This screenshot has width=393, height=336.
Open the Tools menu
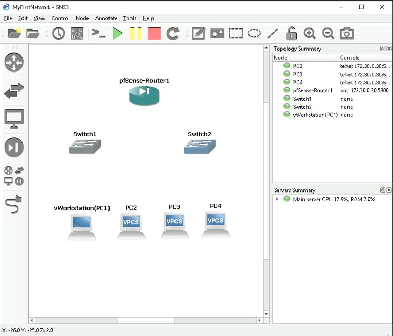point(129,18)
